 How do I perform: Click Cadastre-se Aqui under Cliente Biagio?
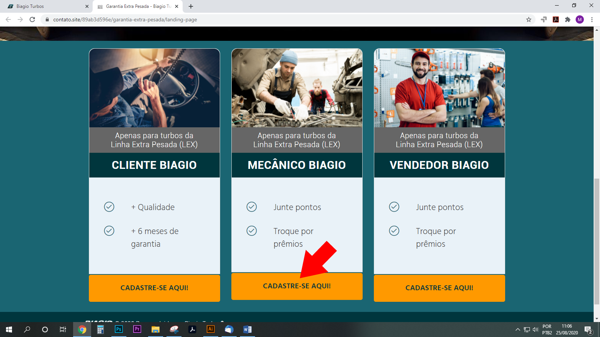[x=154, y=288]
